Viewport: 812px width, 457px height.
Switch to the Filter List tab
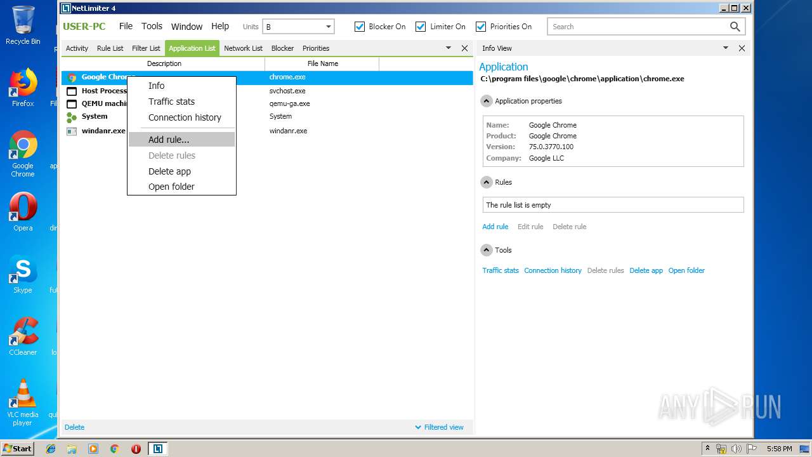146,48
